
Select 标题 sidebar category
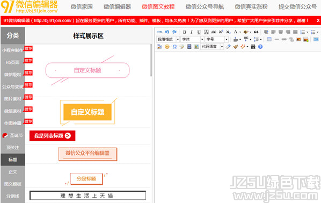(x=13, y=160)
